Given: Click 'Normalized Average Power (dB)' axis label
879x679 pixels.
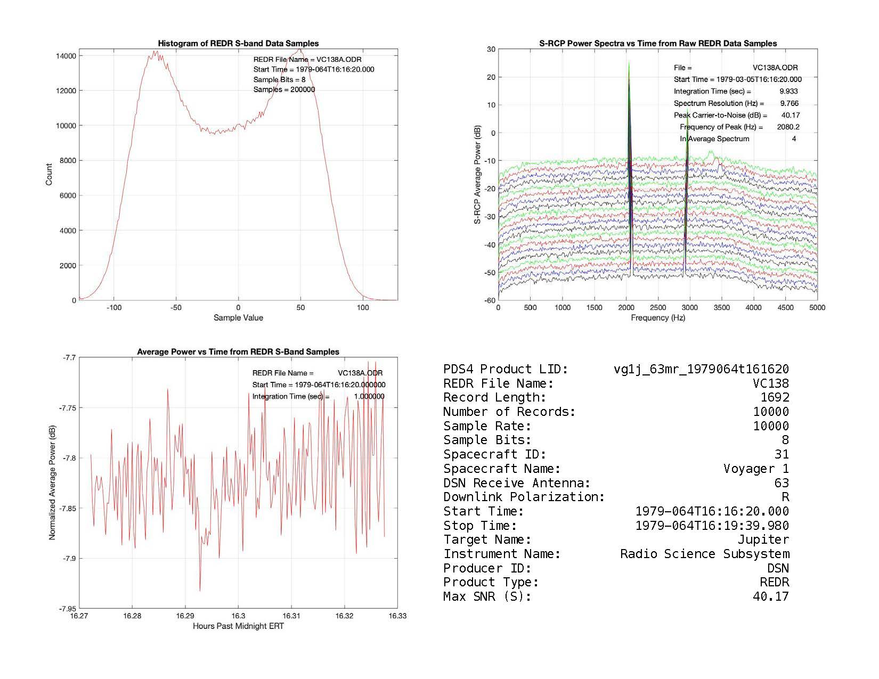Looking at the screenshot, I should [52, 483].
